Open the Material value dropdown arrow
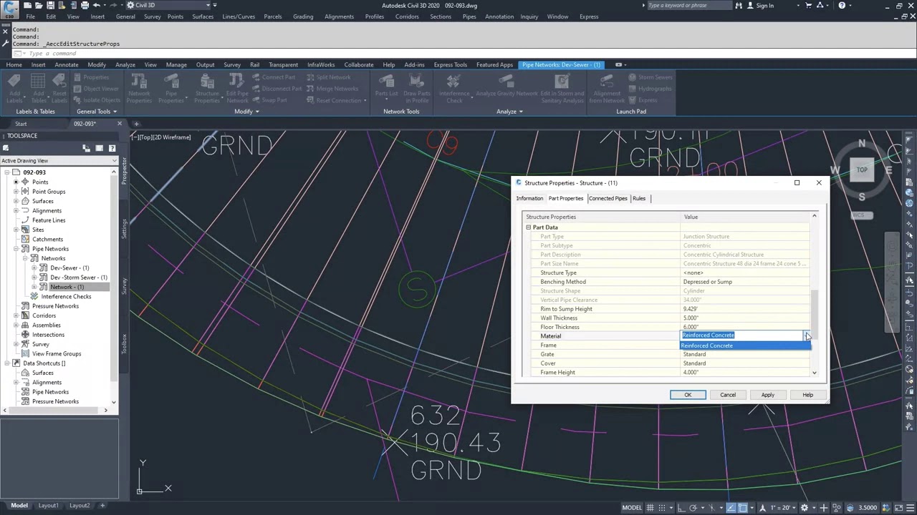 click(806, 335)
